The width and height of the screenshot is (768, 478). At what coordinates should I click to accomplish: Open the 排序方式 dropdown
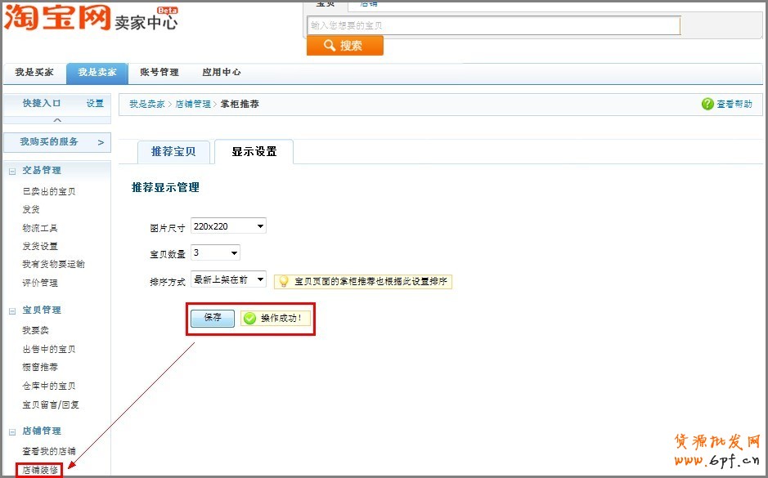tap(228, 280)
